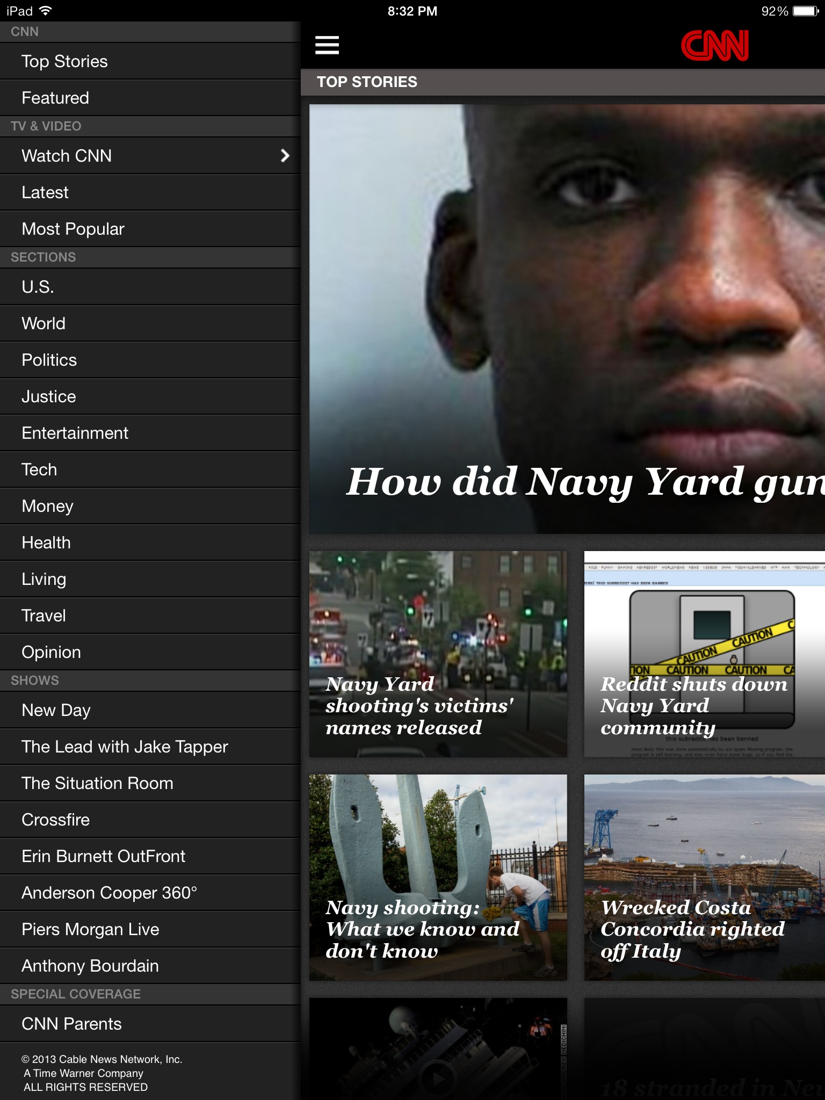Go to the Living section
Image resolution: width=825 pixels, height=1100 pixels.
click(150, 579)
